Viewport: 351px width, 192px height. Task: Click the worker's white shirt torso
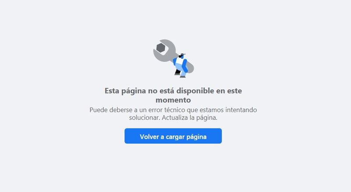click(179, 60)
